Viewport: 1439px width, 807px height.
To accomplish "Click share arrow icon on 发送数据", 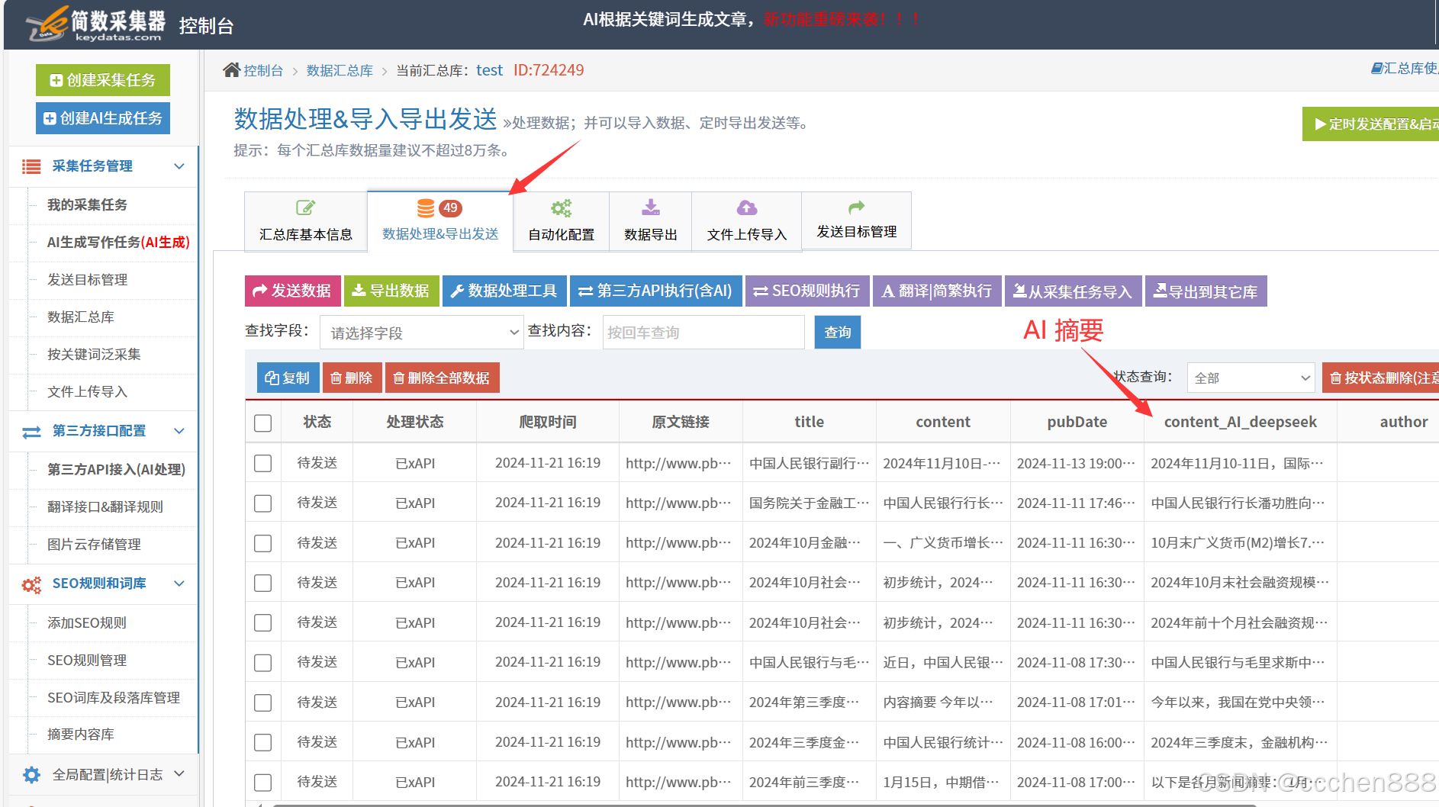I will pyautogui.click(x=260, y=291).
